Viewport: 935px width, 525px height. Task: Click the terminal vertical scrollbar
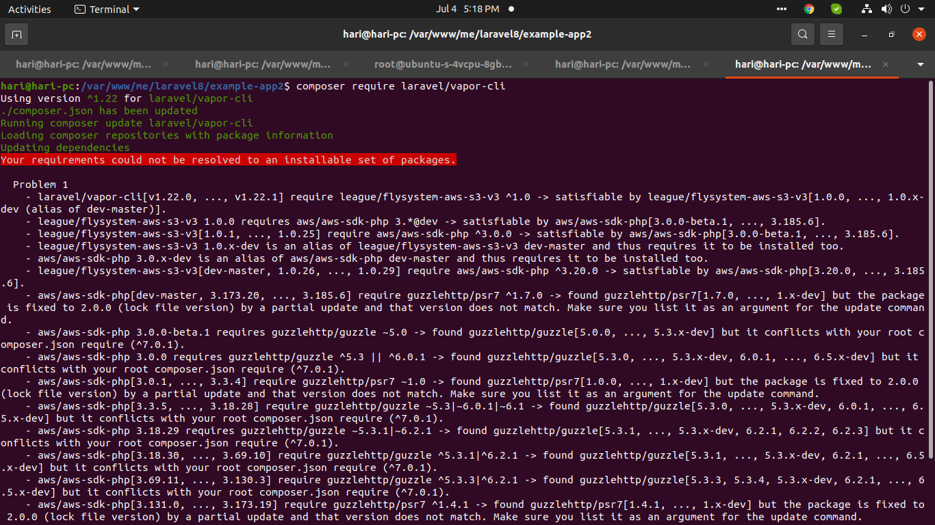pos(930,273)
